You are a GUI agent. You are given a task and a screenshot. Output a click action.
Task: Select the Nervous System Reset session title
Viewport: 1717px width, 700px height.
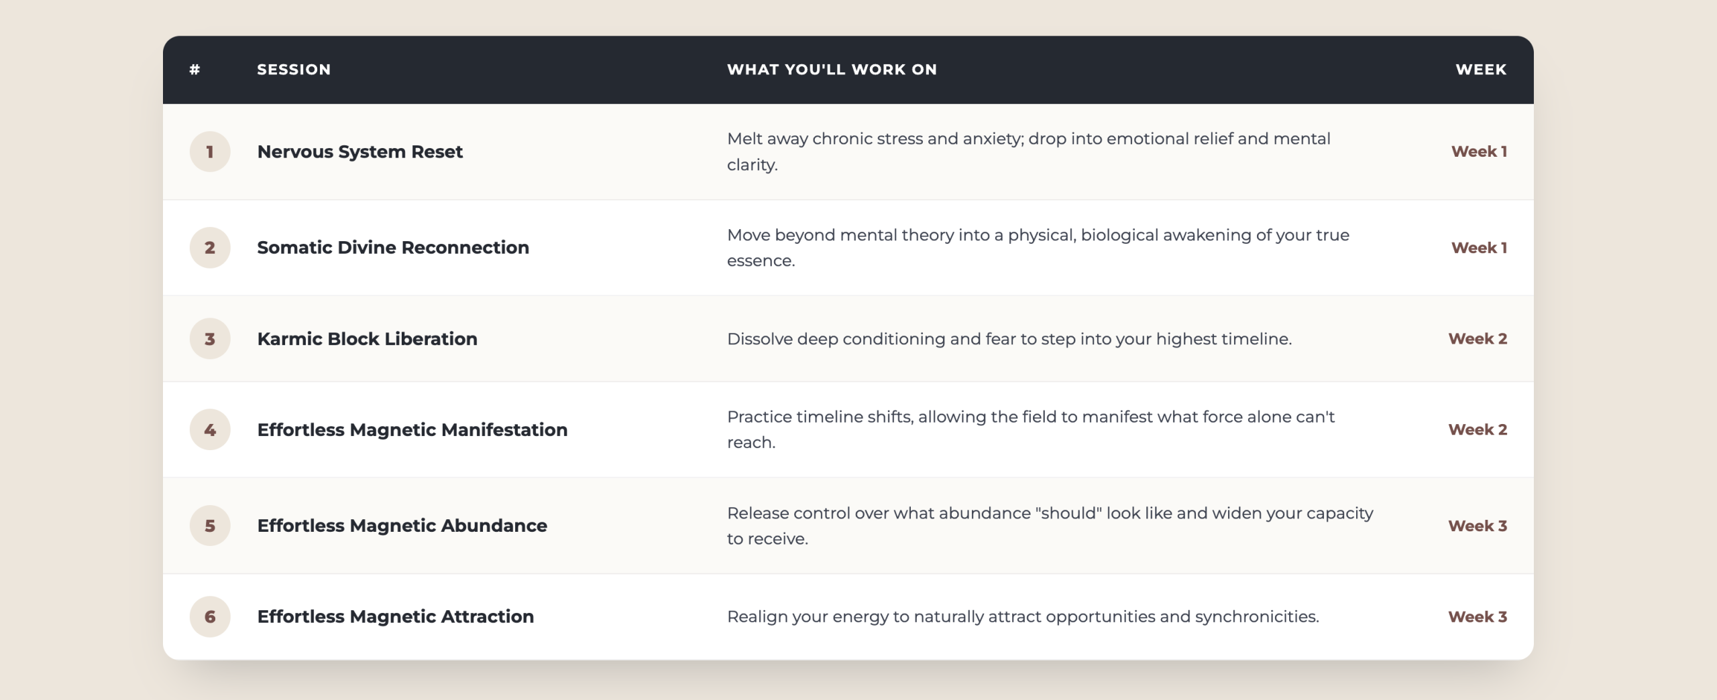point(360,152)
